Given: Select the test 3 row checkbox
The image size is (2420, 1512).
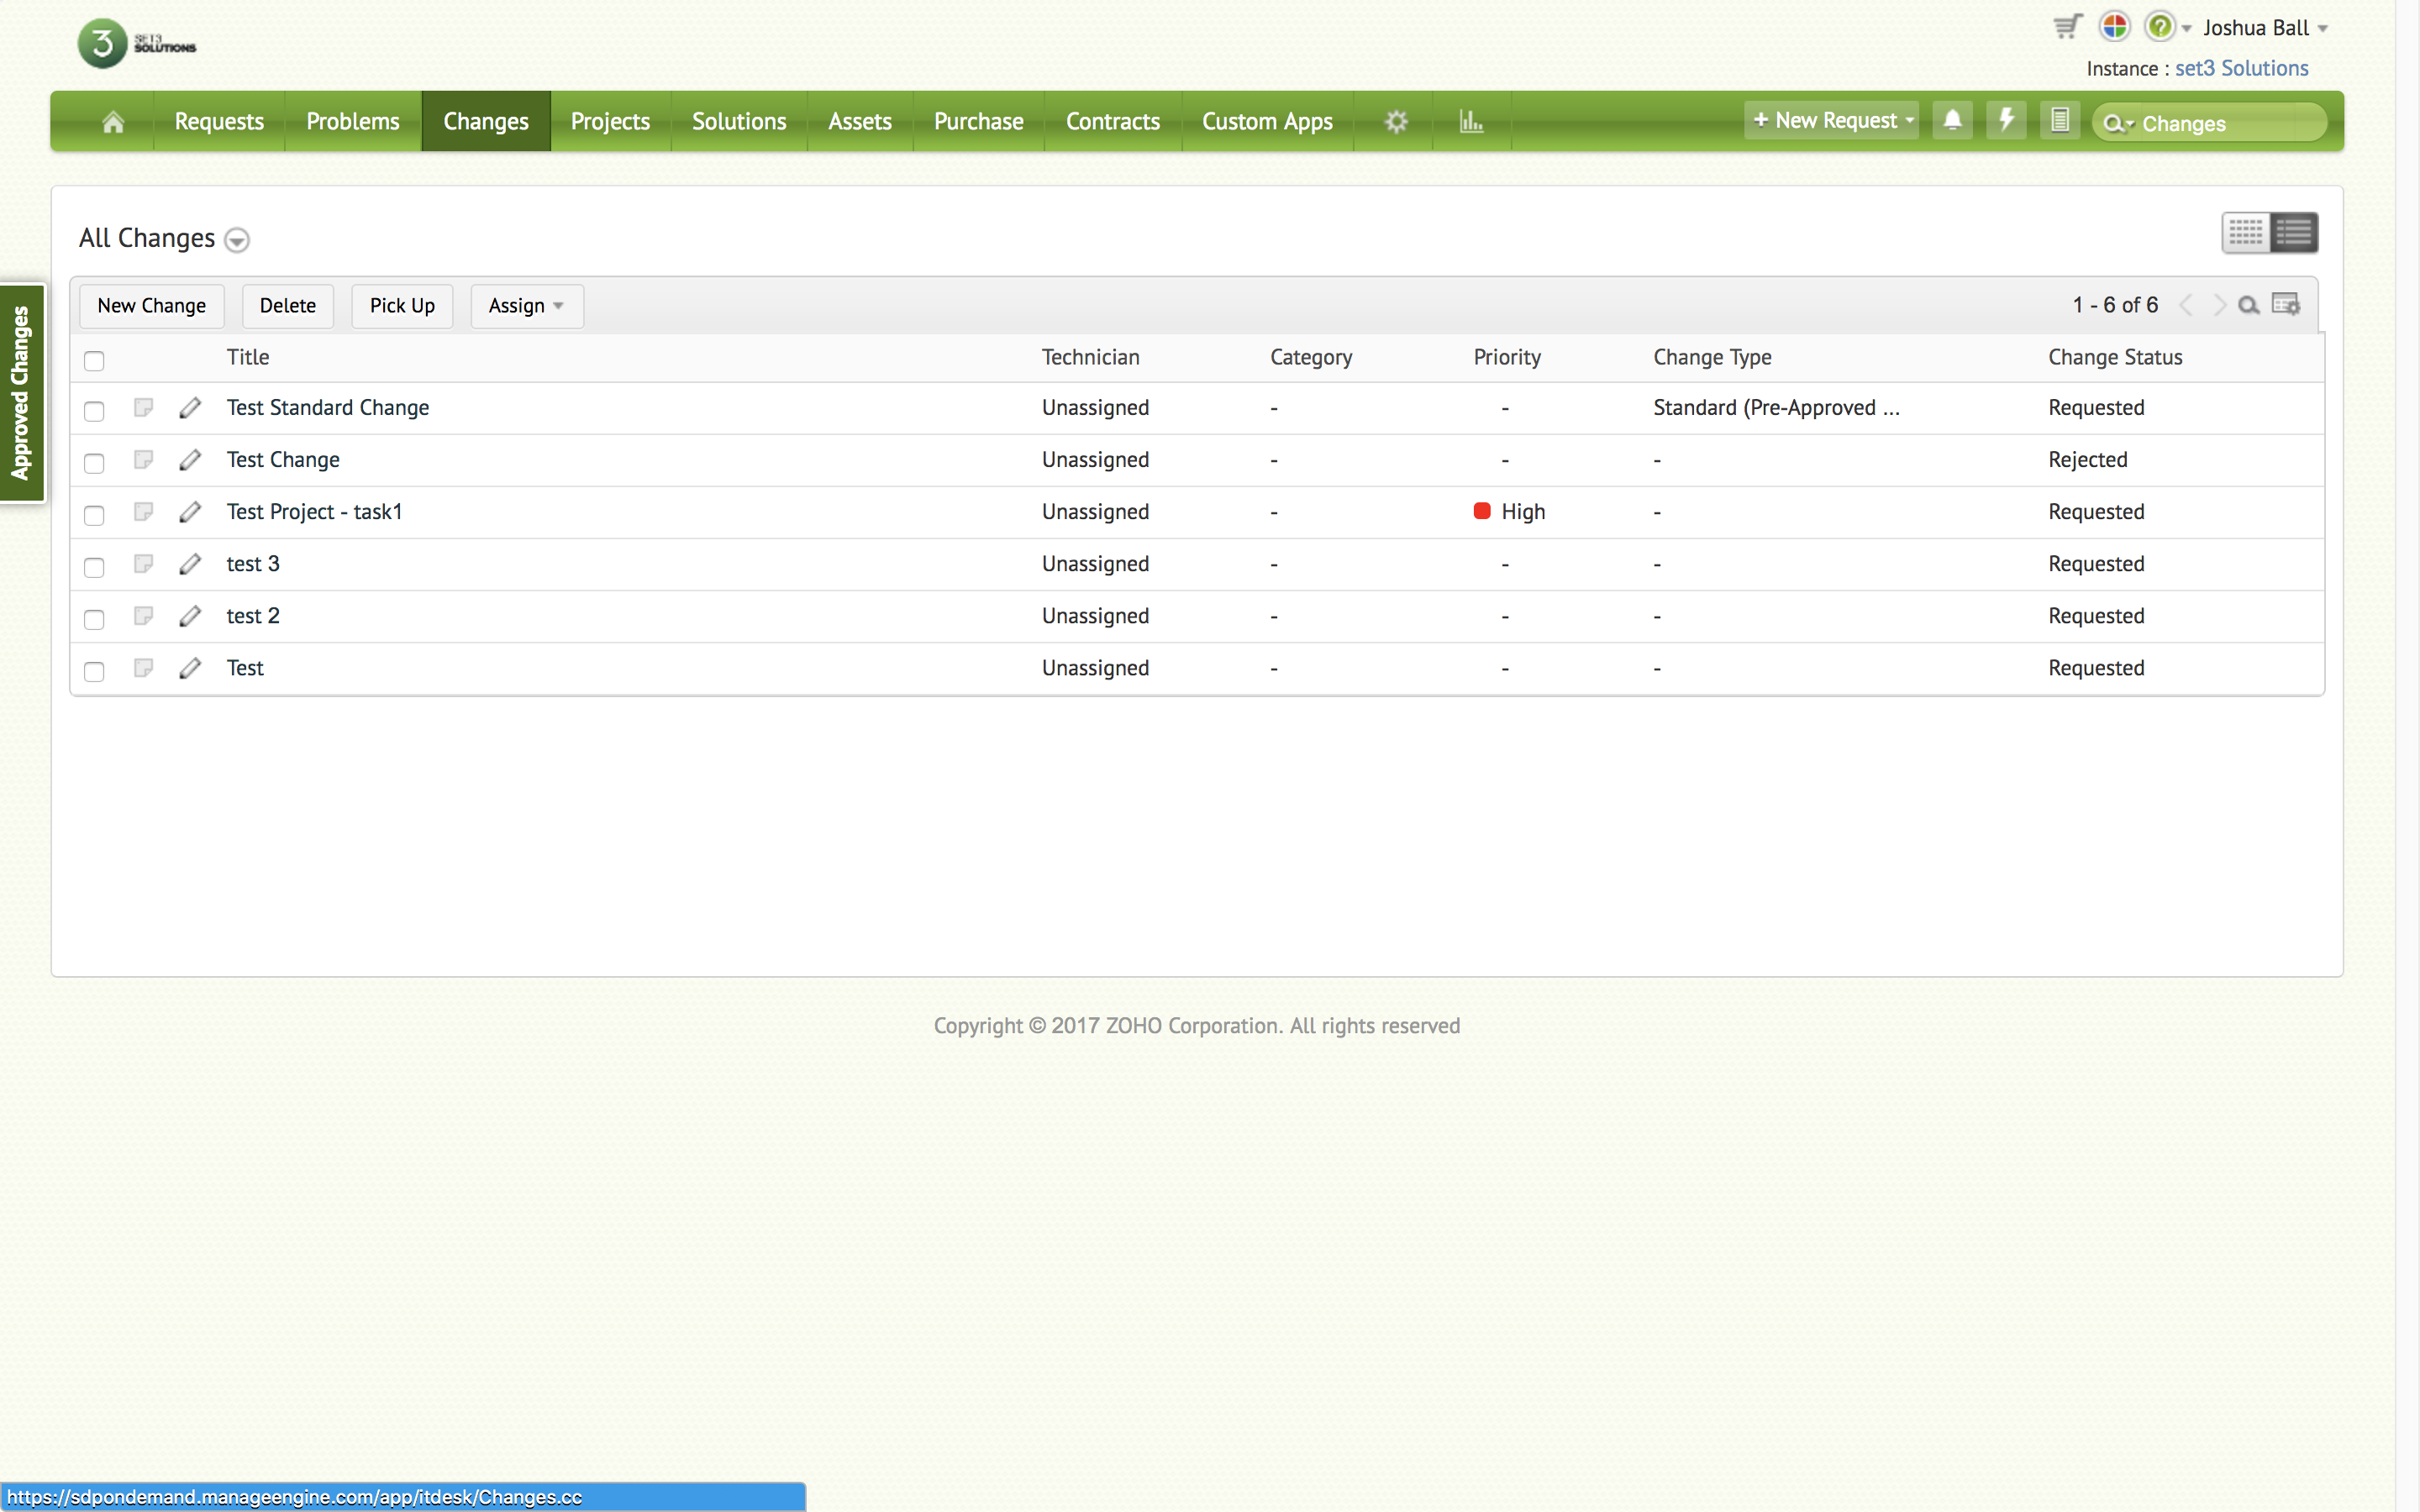Looking at the screenshot, I should (94, 567).
